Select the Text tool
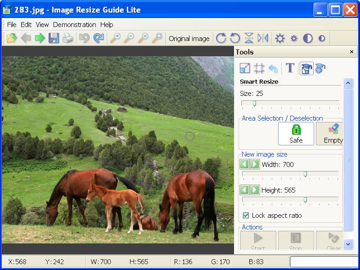 (x=290, y=68)
